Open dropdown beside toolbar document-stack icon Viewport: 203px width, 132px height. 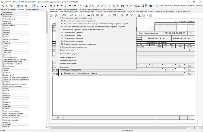14,6
